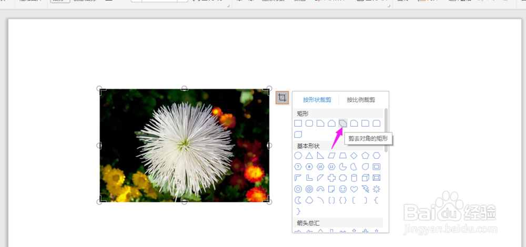
Task: Select the left bracket shape
Action: point(354,200)
